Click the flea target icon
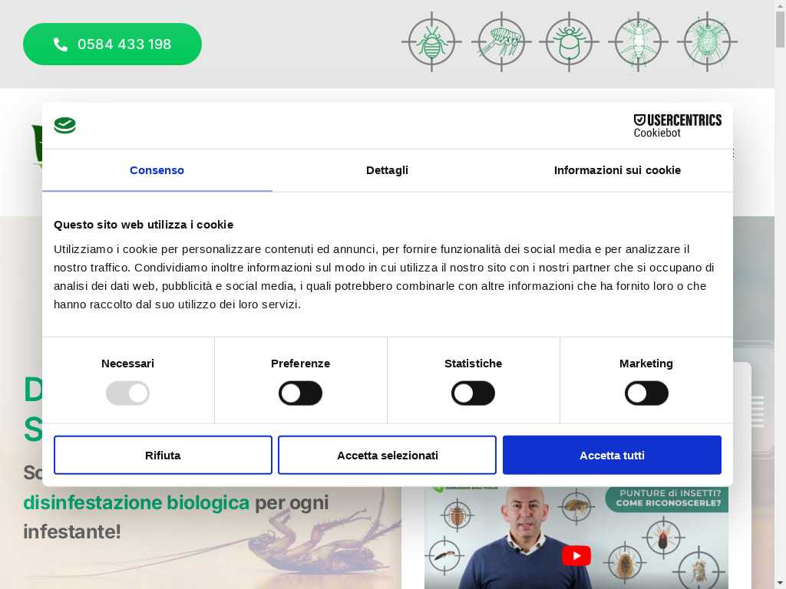The height and width of the screenshot is (589, 786). coord(500,42)
